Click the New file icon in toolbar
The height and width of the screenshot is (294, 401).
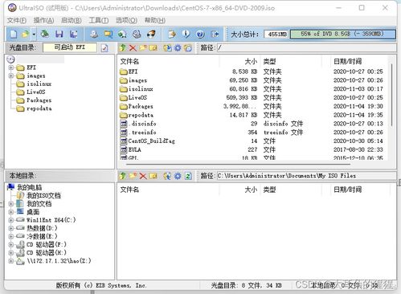(14, 34)
